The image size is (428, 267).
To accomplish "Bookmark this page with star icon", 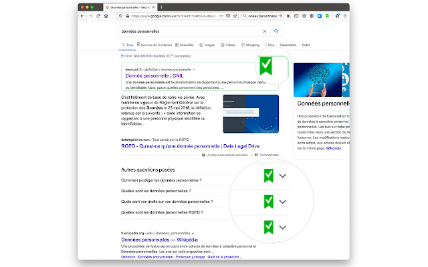I will [235, 16].
